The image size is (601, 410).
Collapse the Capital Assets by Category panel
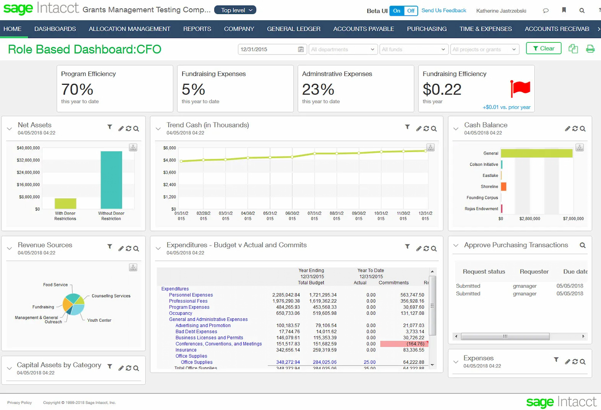click(x=8, y=368)
